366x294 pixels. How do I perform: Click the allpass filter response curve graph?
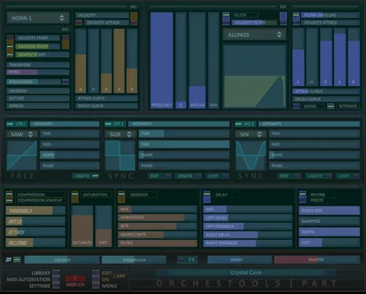click(x=254, y=76)
